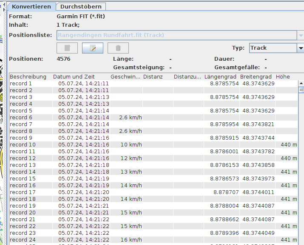The width and height of the screenshot is (304, 245).
Task: Click the scrollbar up arrow
Action: 301,84
